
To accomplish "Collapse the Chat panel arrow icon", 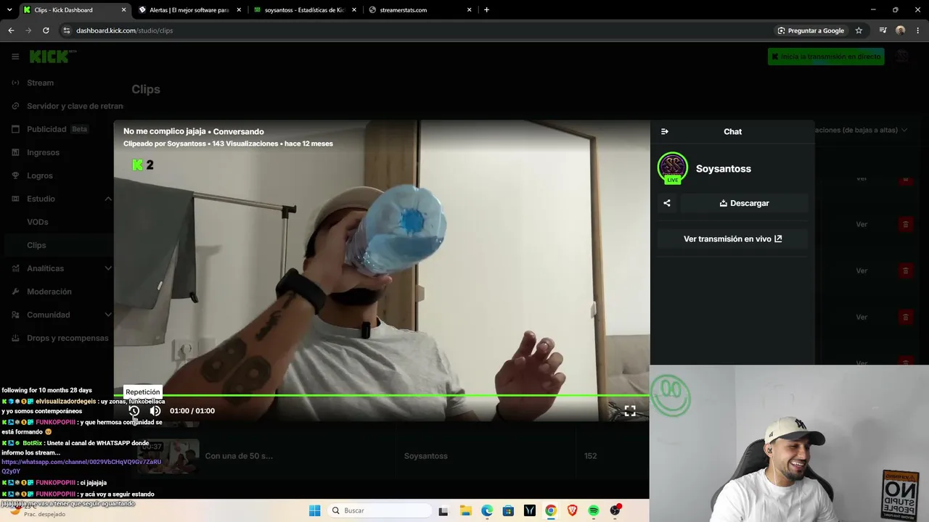I will pos(665,131).
